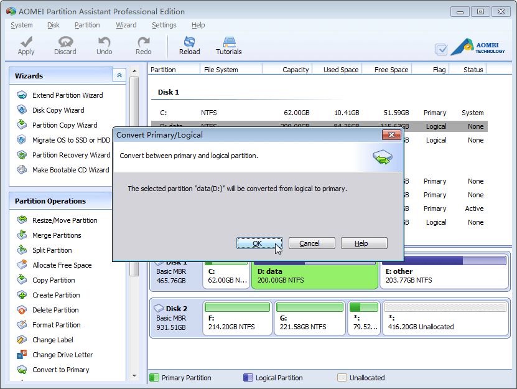Cancel the Convert Primary/Logical dialog
The height and width of the screenshot is (389, 517).
(311, 243)
